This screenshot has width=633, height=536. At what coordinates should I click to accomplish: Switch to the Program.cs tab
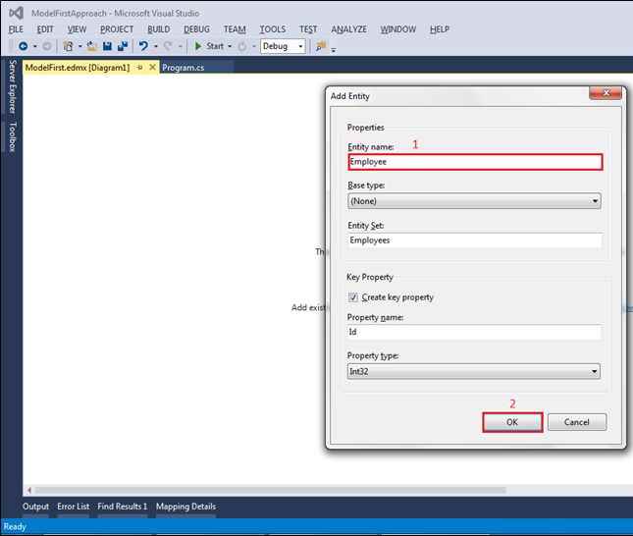tap(184, 67)
